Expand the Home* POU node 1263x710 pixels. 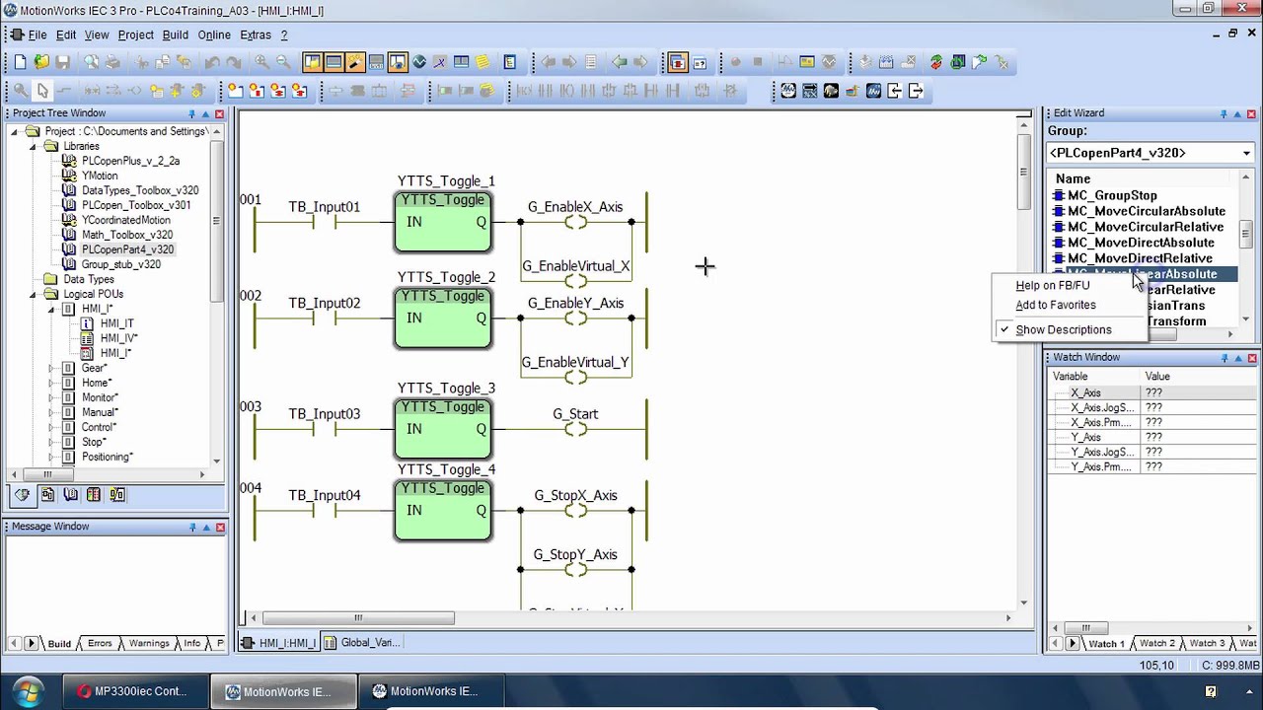pos(51,383)
